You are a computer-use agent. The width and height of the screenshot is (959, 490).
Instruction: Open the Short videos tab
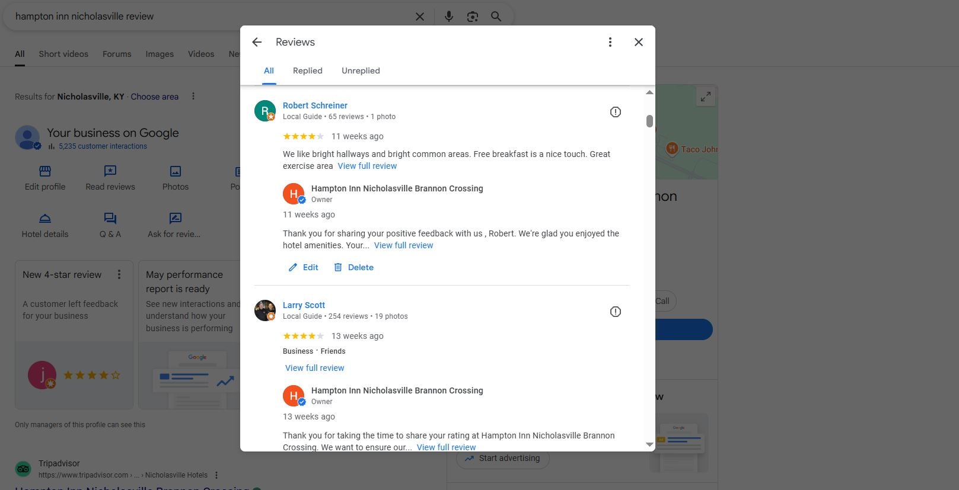[x=63, y=54]
